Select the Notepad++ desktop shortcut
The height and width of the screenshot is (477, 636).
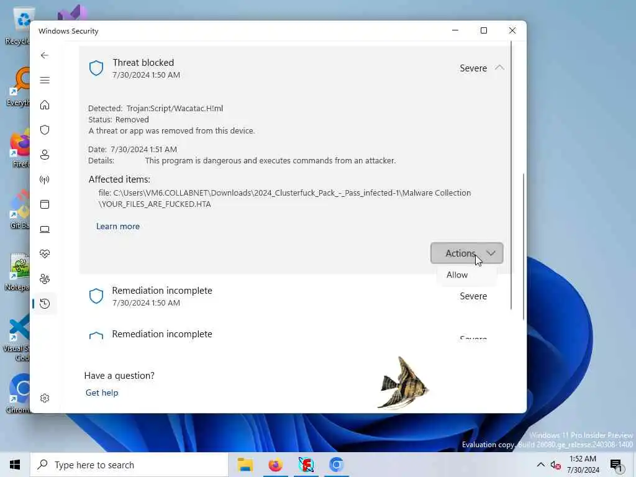[x=18, y=272]
